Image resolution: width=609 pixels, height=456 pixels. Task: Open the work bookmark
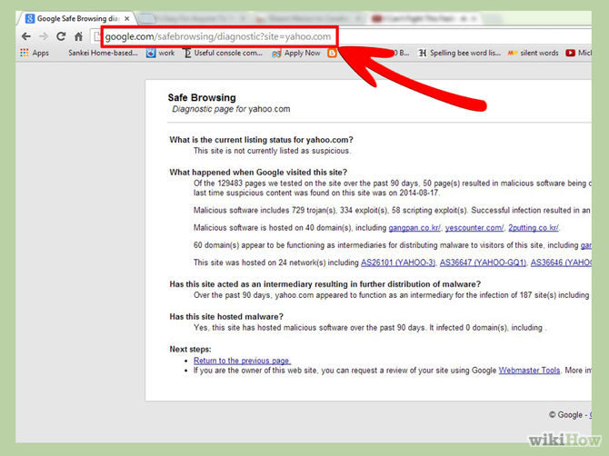click(x=160, y=53)
